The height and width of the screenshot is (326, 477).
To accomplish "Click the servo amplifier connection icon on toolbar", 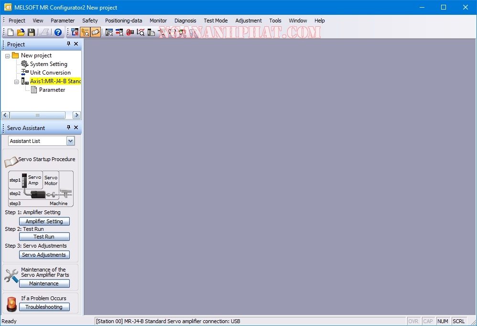I will tap(74, 32).
